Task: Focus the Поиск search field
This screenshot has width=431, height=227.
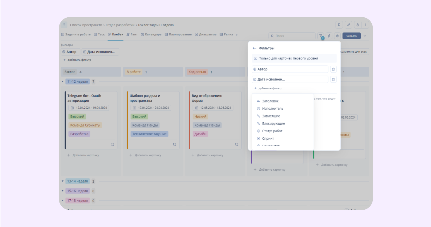Action: click(x=292, y=36)
